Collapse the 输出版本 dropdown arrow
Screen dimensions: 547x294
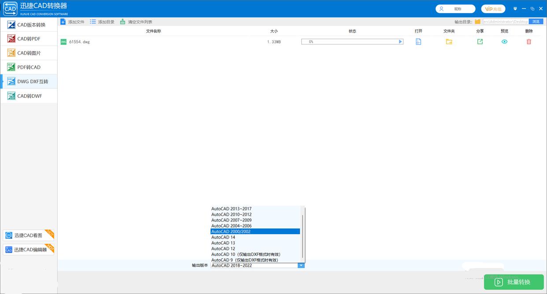301,265
